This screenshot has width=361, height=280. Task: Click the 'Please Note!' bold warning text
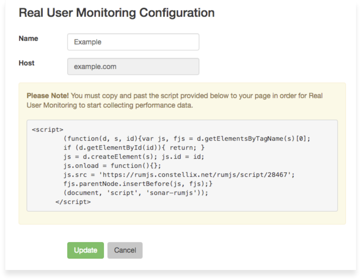click(48, 96)
